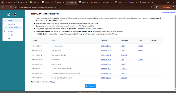
Task: Expand the Pathway tree node
Action: [4, 31]
